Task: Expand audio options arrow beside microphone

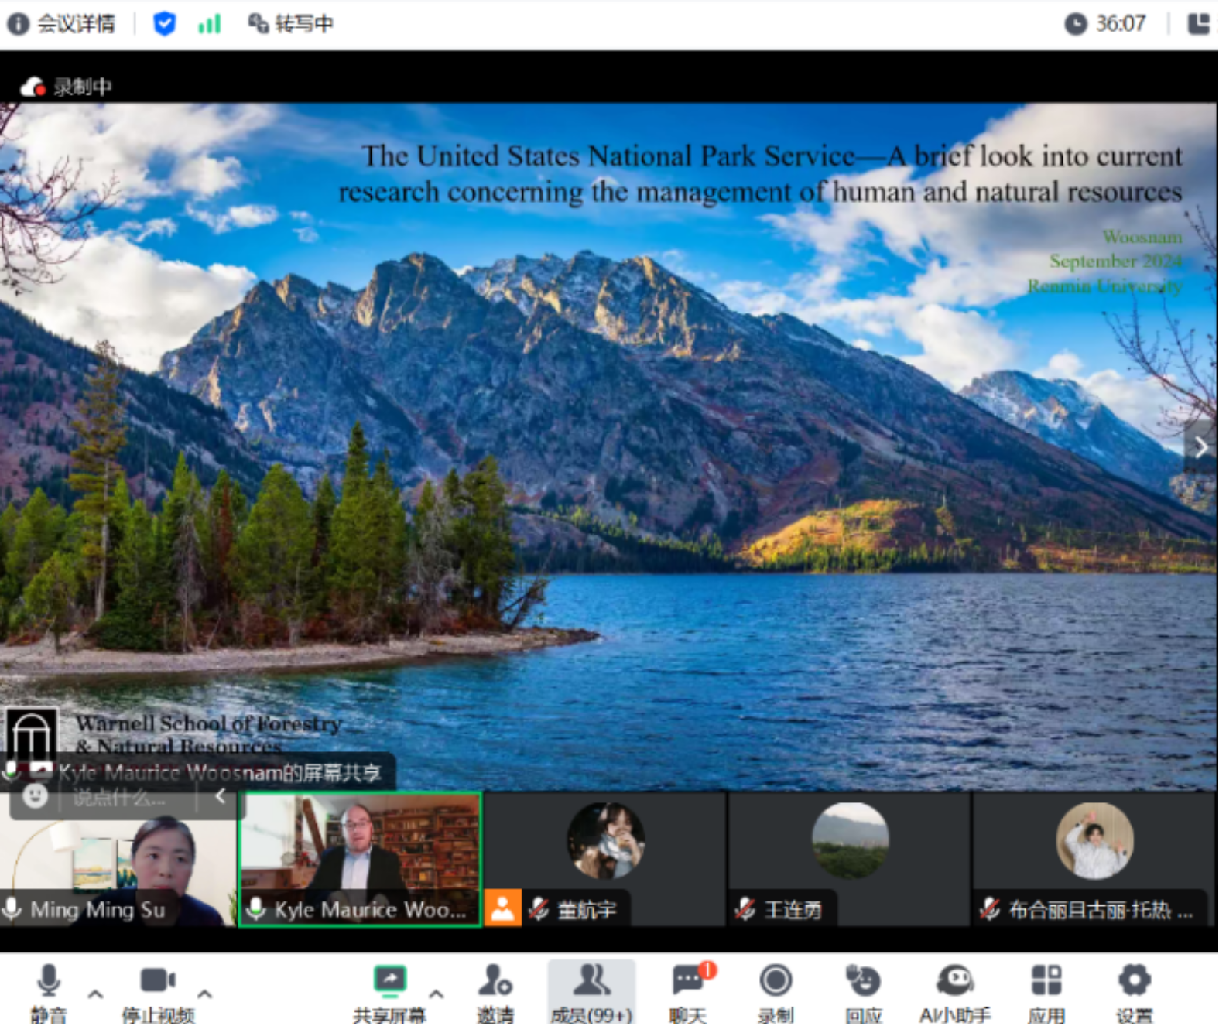Action: (x=96, y=994)
